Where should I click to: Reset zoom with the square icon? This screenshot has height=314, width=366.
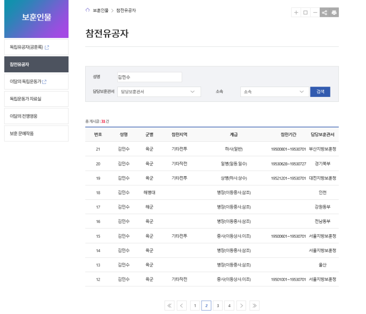click(305, 12)
